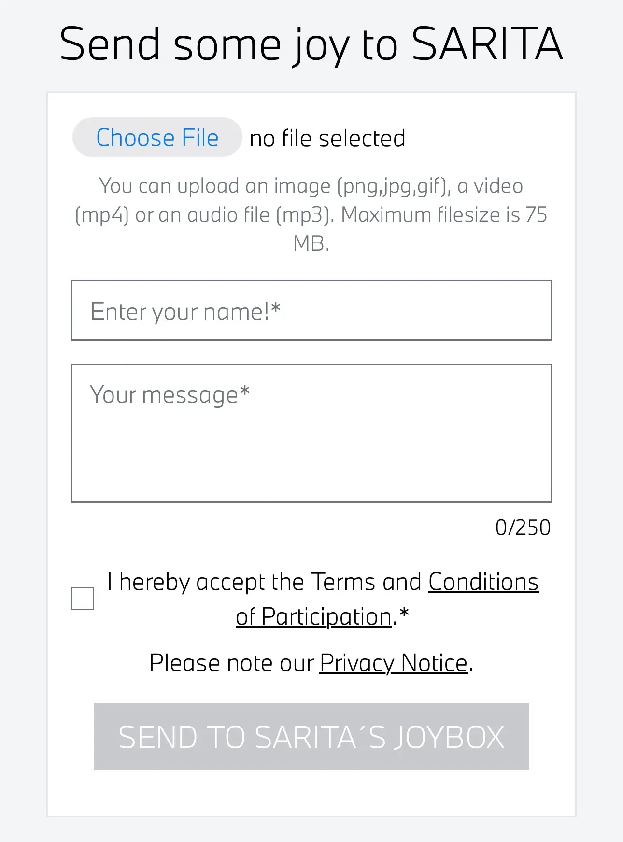Click the Choose File button
623x842 pixels.
click(157, 137)
